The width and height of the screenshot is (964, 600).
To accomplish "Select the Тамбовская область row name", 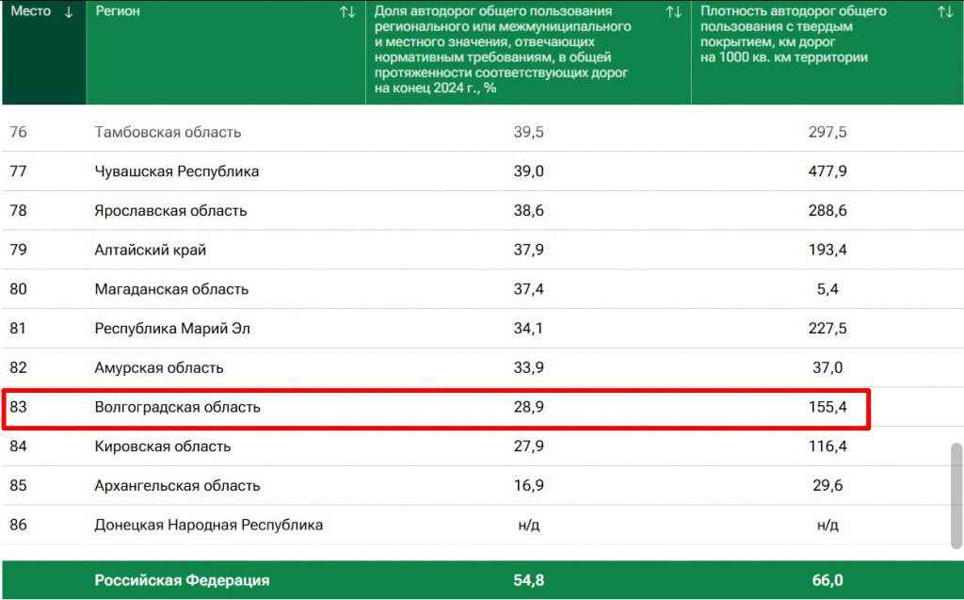I will (x=168, y=133).
